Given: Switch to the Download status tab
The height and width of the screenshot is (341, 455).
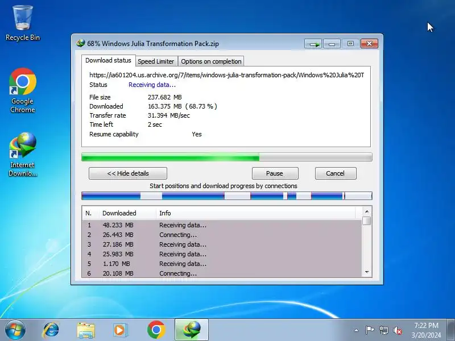Looking at the screenshot, I should point(108,60).
